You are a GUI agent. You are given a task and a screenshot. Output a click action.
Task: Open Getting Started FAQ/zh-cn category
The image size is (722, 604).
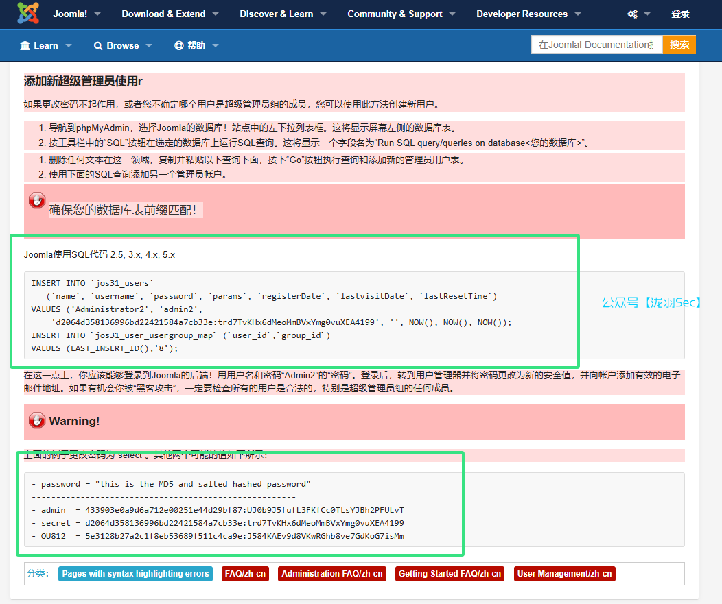450,574
